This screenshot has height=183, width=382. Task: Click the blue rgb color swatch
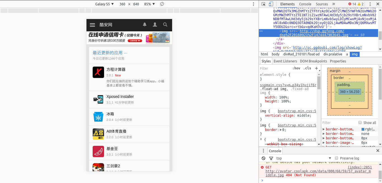click(x=363, y=129)
